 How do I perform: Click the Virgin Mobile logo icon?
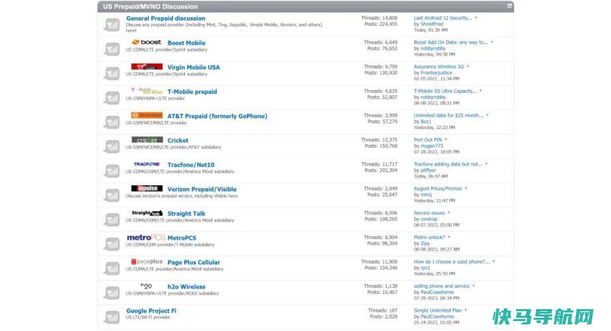(x=146, y=67)
